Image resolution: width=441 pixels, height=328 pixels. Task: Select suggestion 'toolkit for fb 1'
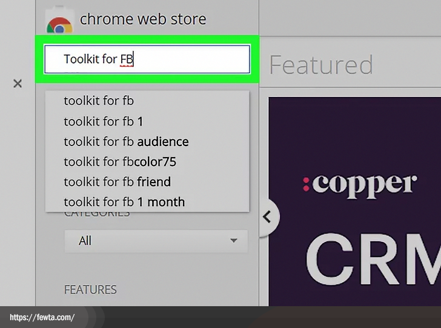147,121
